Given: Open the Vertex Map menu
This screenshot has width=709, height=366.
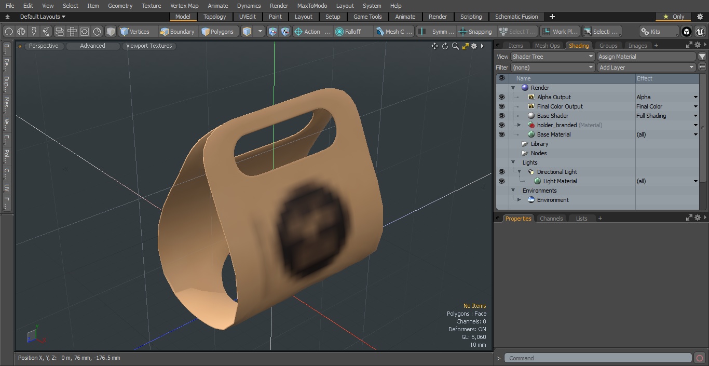Looking at the screenshot, I should [184, 6].
